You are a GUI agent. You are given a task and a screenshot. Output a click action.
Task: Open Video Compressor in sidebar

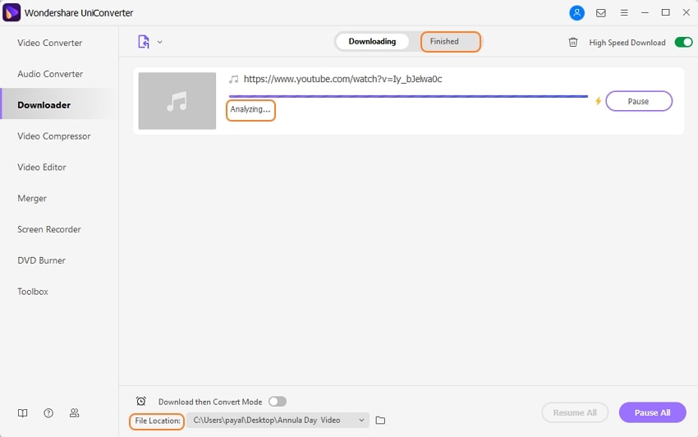[54, 136]
